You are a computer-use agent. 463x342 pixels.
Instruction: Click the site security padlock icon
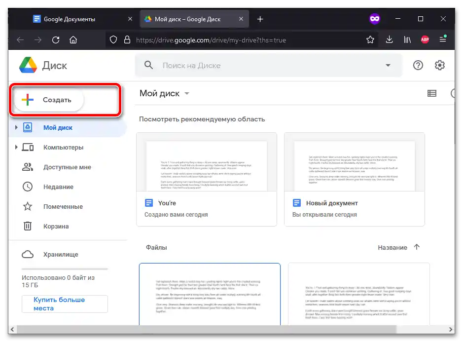[x=127, y=39]
